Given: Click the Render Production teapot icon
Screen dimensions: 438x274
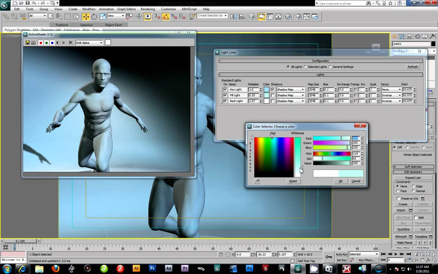Looking at the screenshot, I should point(315,17).
